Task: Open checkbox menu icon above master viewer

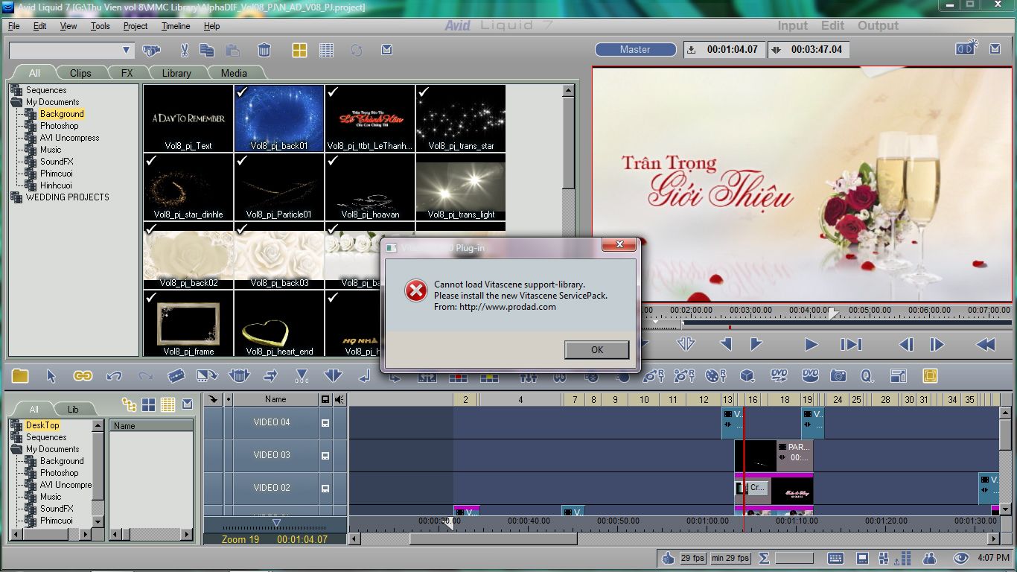Action: click(x=995, y=49)
